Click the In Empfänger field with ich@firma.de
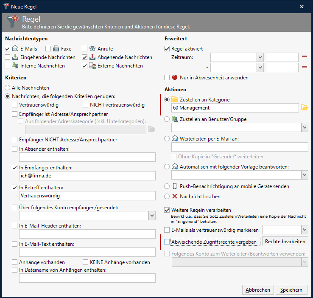The height and width of the screenshot is (298, 313). pyautogui.click(x=87, y=176)
